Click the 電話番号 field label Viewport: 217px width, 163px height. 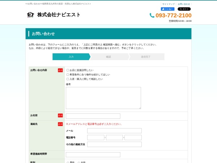tap(71, 138)
